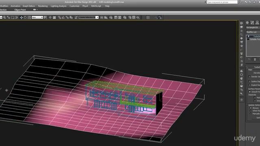Expand Editable Poly stack entry
This screenshot has height=146, width=260.
click(248, 39)
